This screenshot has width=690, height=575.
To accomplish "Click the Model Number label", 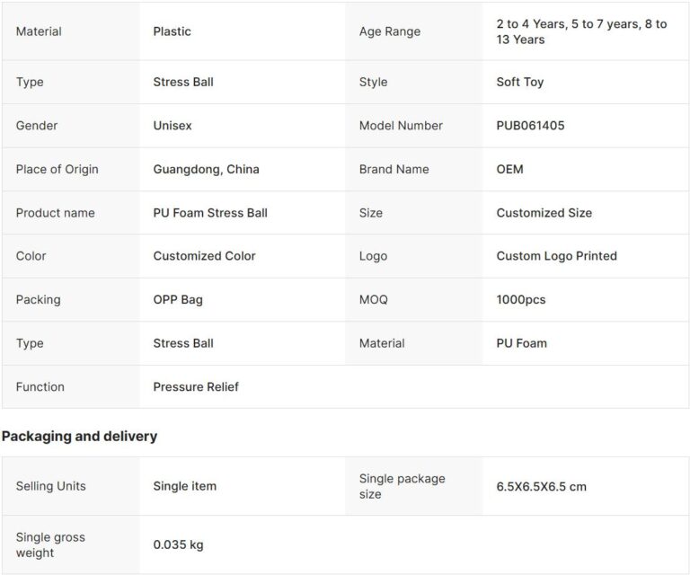I will (401, 126).
